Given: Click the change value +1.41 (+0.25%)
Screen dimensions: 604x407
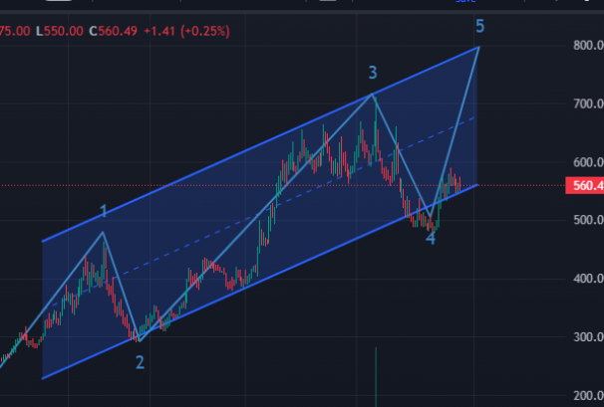Looking at the screenshot, I should (186, 31).
